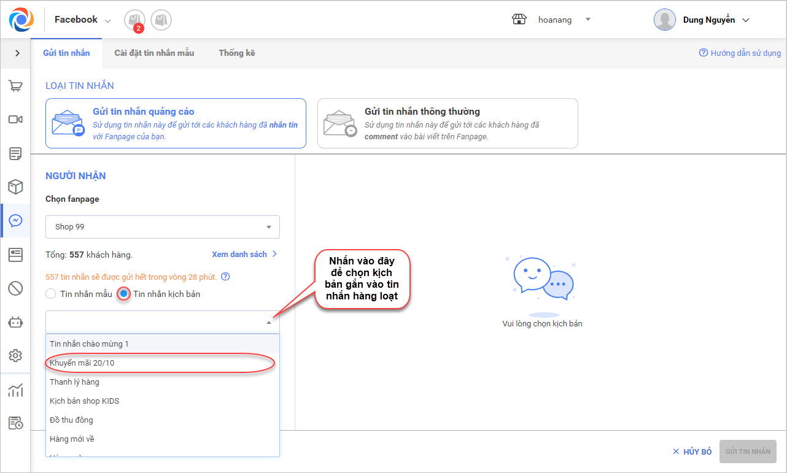The width and height of the screenshot is (787, 473).
Task: Select the Tin nhắn kịch bản radio button
Action: 124,294
